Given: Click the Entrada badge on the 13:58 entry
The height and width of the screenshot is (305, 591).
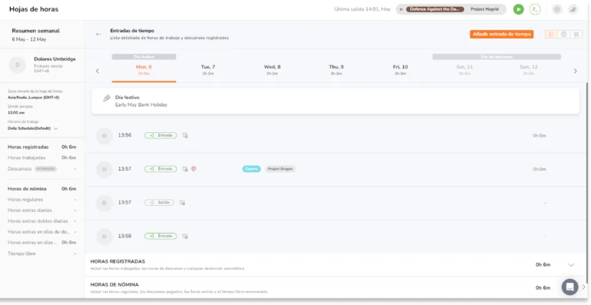Looking at the screenshot, I should pyautogui.click(x=160, y=236).
